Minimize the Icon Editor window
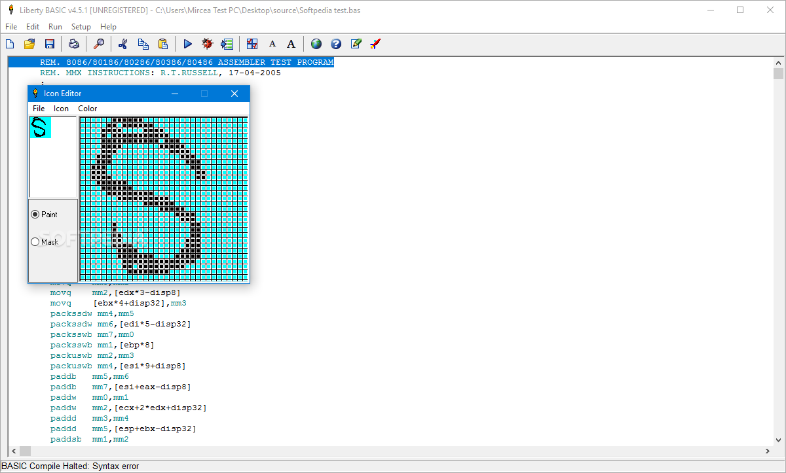The height and width of the screenshot is (473, 786). click(175, 94)
